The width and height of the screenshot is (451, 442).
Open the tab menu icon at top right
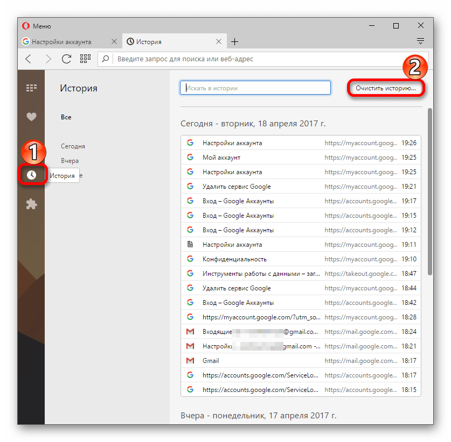pos(420,41)
